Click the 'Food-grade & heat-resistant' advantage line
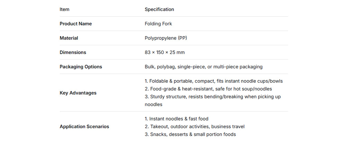346x143 pixels. pos(176,89)
